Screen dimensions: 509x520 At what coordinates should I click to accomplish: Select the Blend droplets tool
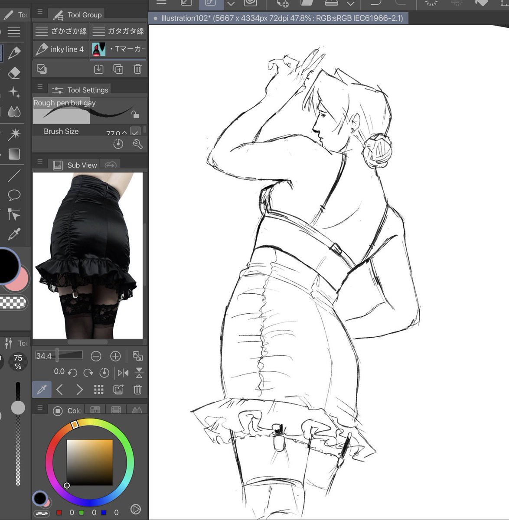click(14, 112)
